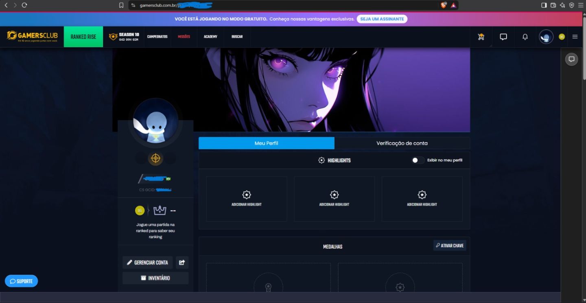Toggle 'Exibir no meu perfil' switch
The width and height of the screenshot is (586, 303).
418,160
